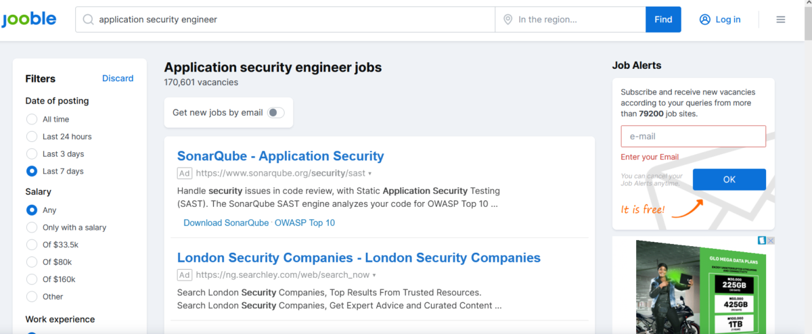This screenshot has height=334, width=812.
Task: Toggle Get new jobs by email switch
Action: click(x=276, y=113)
